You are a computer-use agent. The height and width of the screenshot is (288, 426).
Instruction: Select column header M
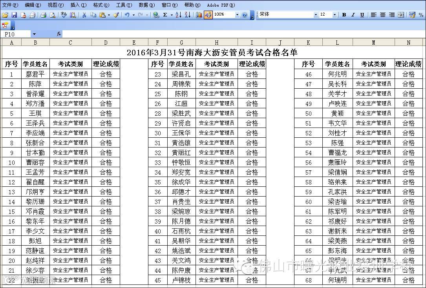pyautogui.click(x=373, y=42)
